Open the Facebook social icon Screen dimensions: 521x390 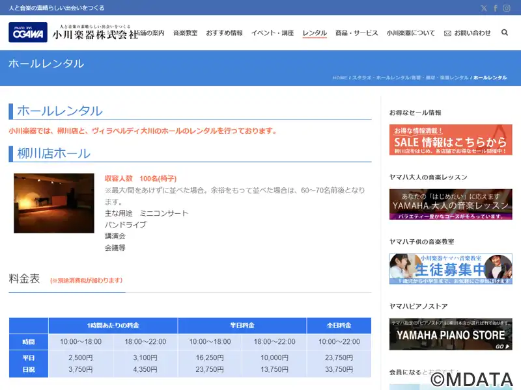click(495, 8)
